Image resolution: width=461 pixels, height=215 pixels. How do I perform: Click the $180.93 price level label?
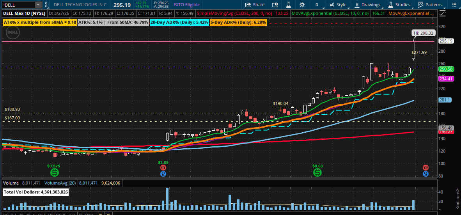[x=12, y=109]
